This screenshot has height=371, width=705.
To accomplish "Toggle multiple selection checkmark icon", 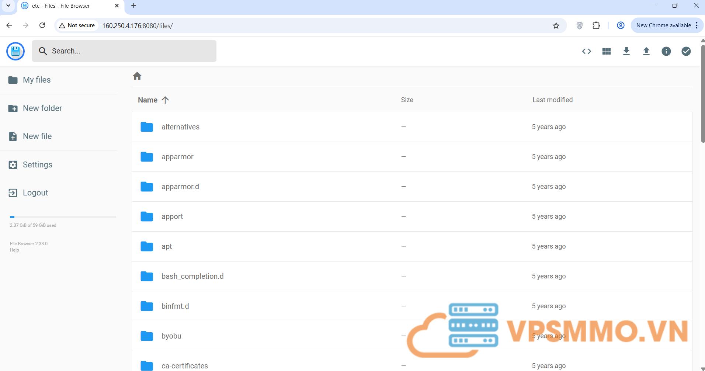I will 686,51.
